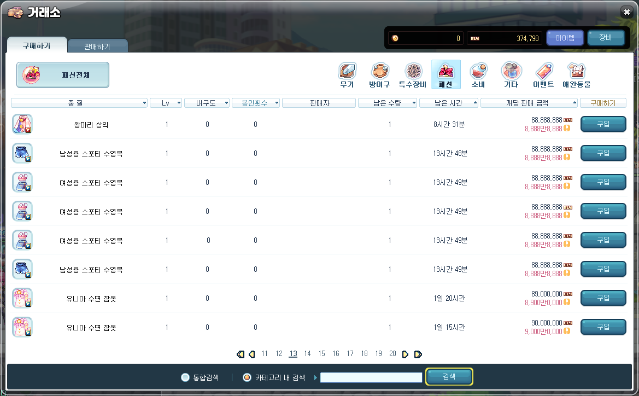This screenshot has height=396, width=639.
Task: Switch to the 판매하기 sell tab
Action: tap(97, 46)
